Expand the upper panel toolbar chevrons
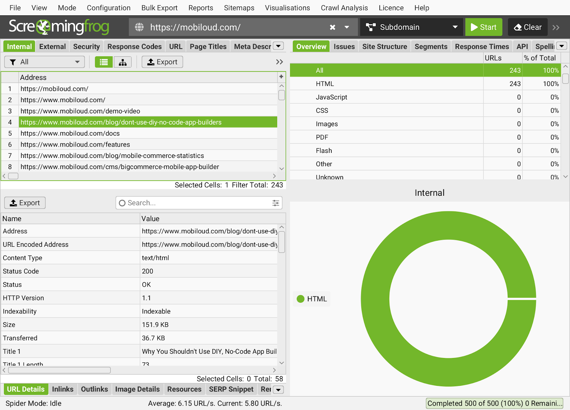 [280, 62]
